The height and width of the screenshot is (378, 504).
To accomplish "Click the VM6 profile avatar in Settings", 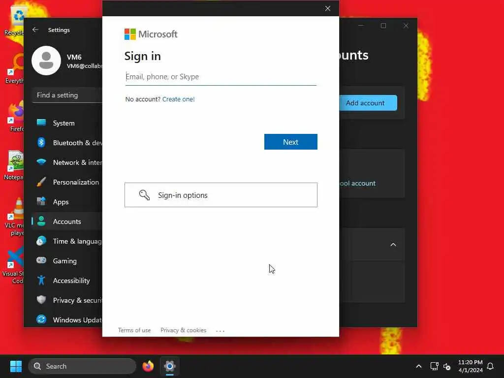I will click(46, 61).
